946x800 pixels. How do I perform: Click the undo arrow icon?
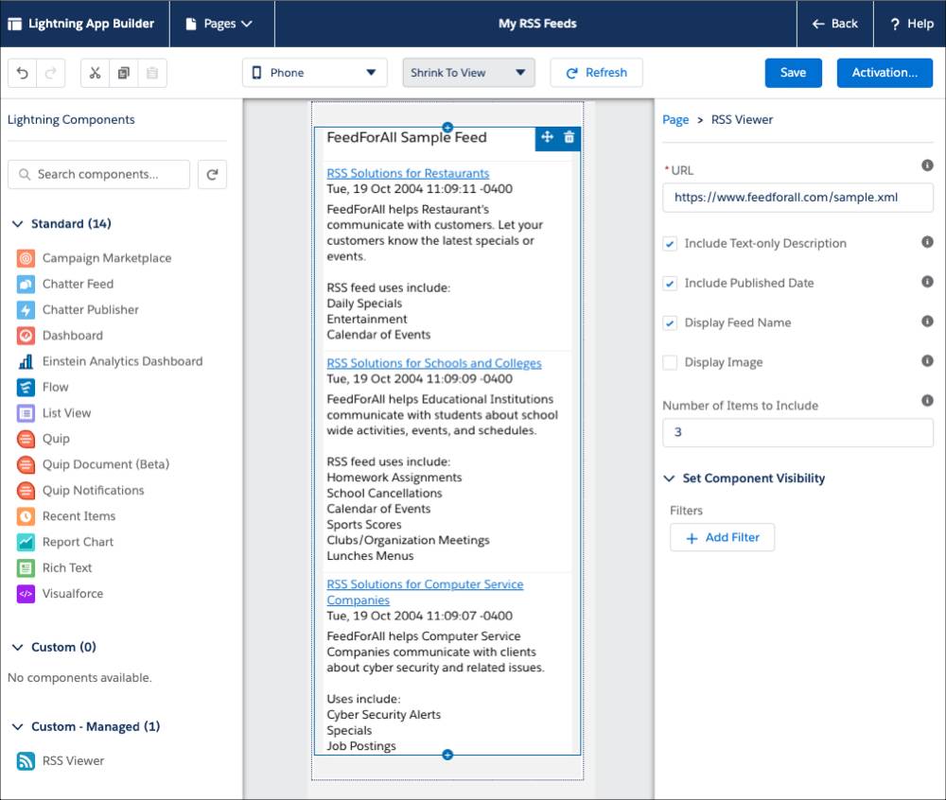(x=23, y=73)
